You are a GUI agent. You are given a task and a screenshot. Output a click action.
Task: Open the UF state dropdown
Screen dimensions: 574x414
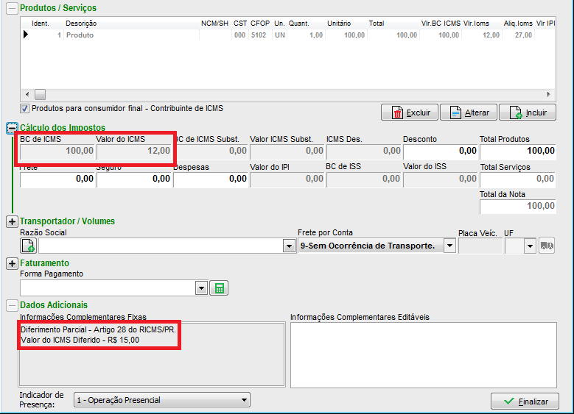tap(530, 246)
